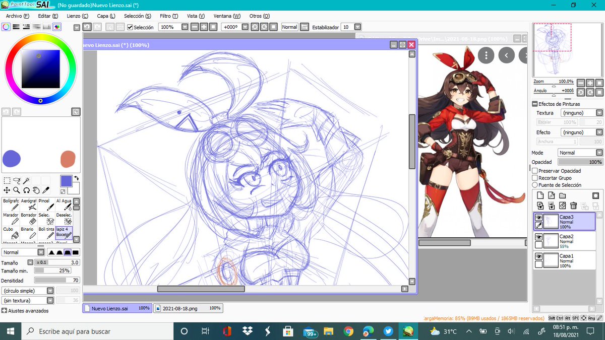605x340 pixels.
Task: Select the Rotate view tool
Action: pos(26,190)
